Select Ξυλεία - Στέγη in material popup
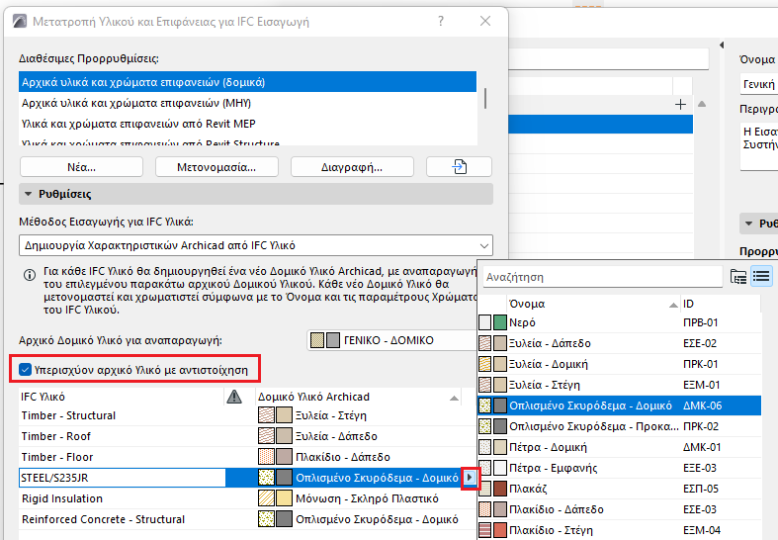778x540 pixels. point(619,385)
